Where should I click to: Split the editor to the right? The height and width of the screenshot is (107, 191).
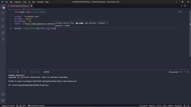coord(185,6)
